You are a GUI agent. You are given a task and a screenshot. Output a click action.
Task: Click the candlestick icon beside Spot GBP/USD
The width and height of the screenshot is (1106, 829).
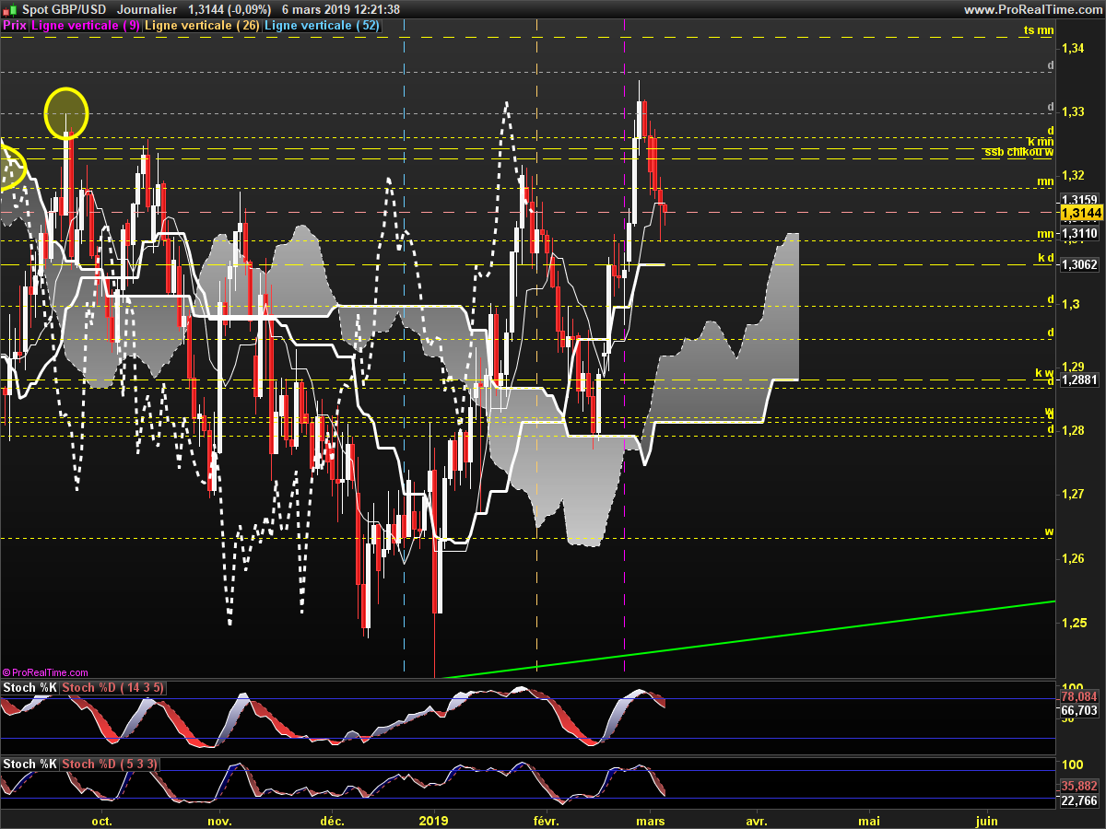click(10, 9)
